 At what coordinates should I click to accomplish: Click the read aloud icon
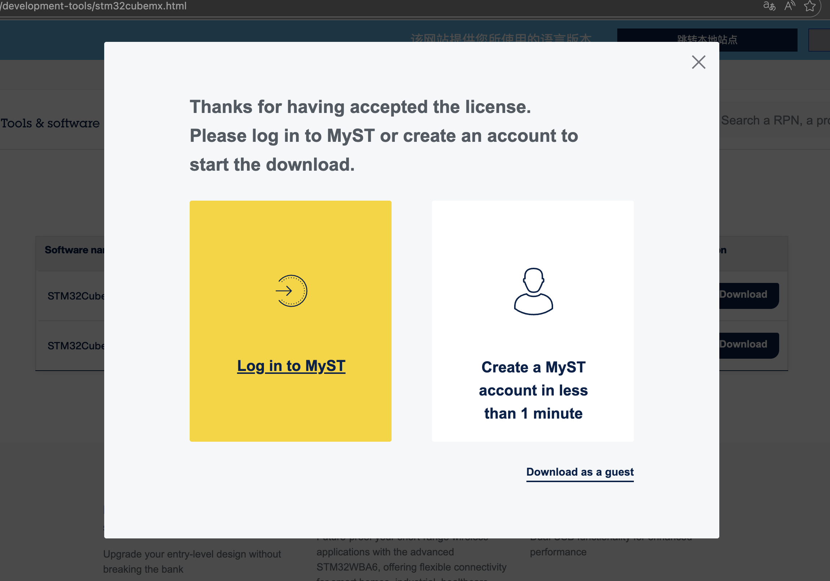[x=790, y=6]
